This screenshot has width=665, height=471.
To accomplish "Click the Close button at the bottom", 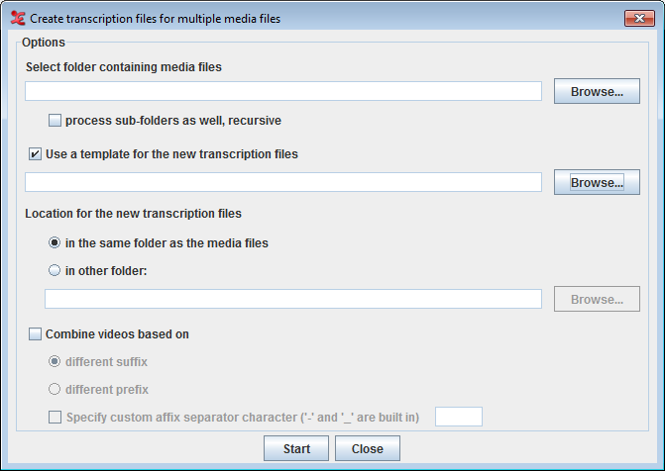I will (x=368, y=448).
